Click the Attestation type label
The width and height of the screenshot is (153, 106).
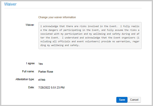tap(25, 79)
